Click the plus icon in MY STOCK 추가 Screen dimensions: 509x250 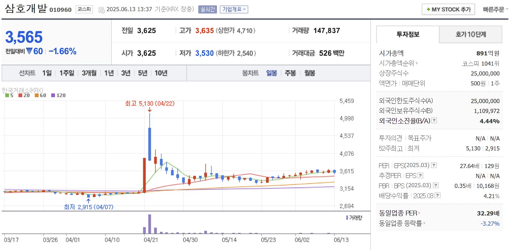click(428, 10)
